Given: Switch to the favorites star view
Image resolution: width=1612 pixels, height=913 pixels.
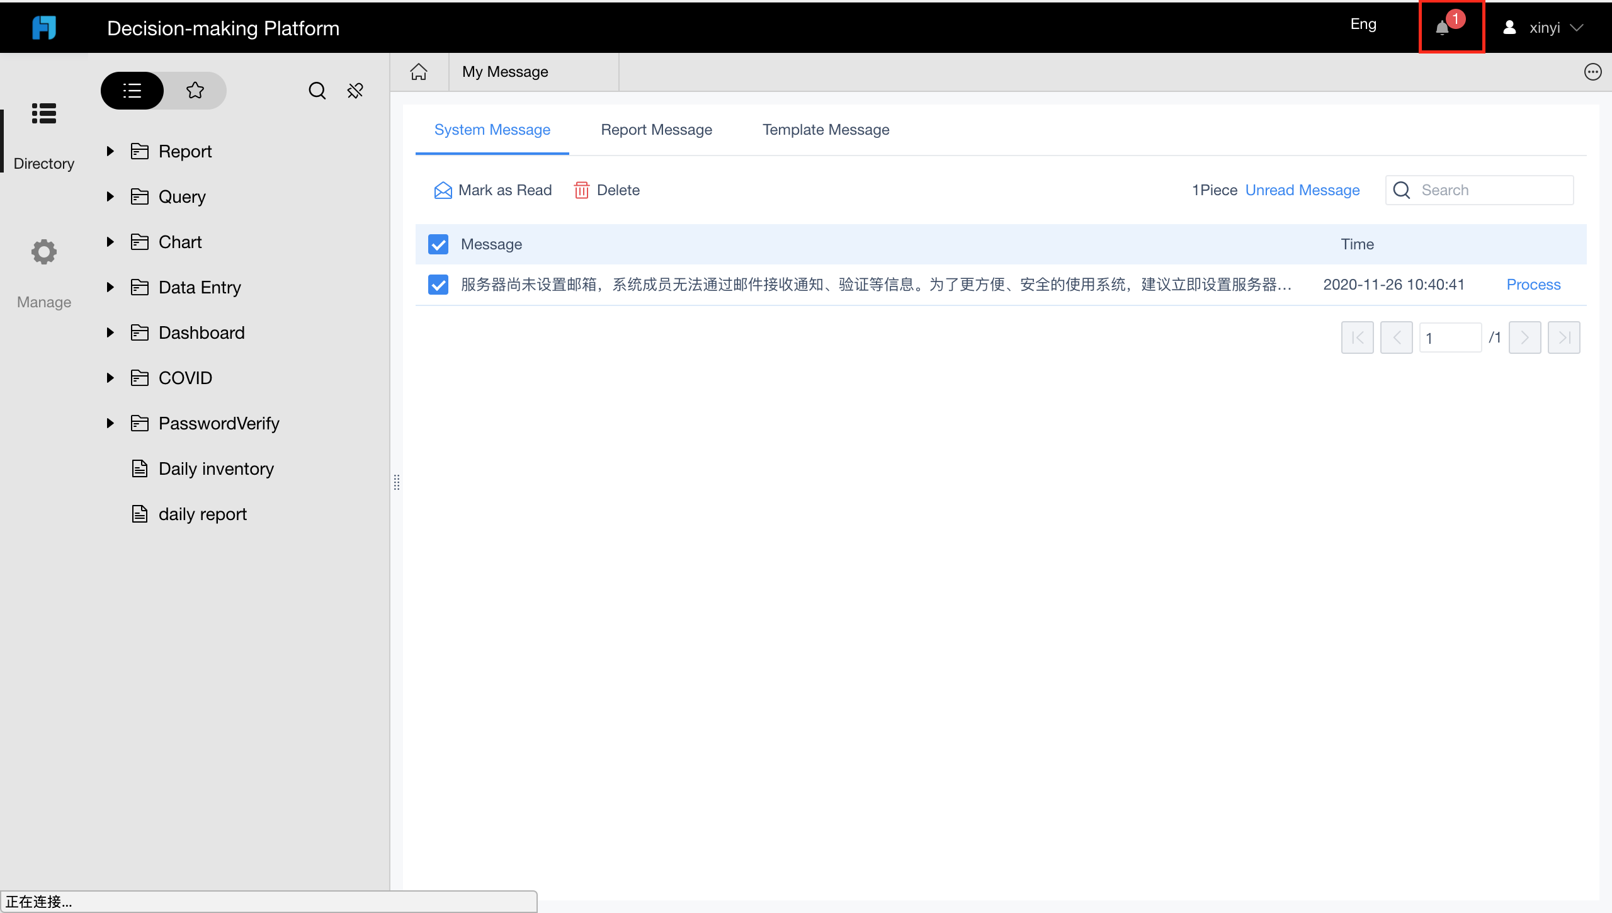Looking at the screenshot, I should (195, 91).
